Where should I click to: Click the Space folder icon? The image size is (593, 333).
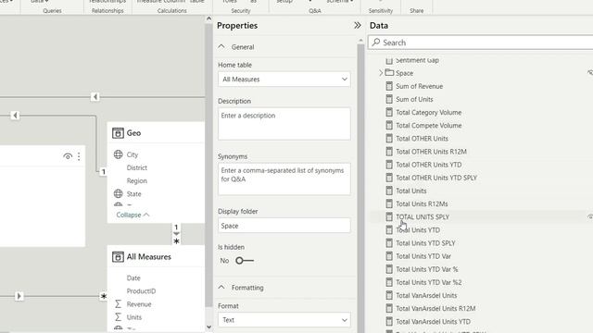(389, 72)
